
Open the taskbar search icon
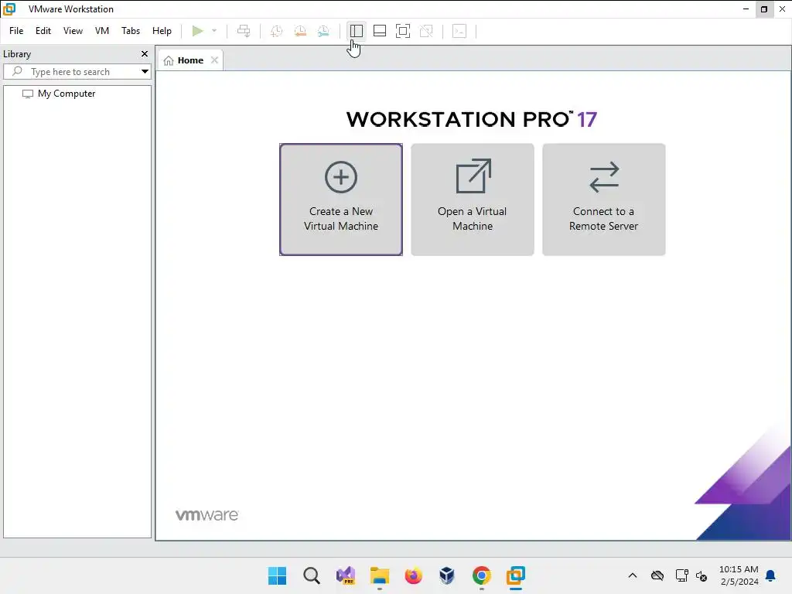point(312,575)
